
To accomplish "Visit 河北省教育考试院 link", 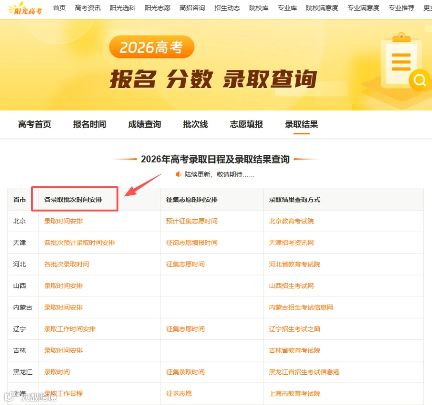I will pos(295,264).
